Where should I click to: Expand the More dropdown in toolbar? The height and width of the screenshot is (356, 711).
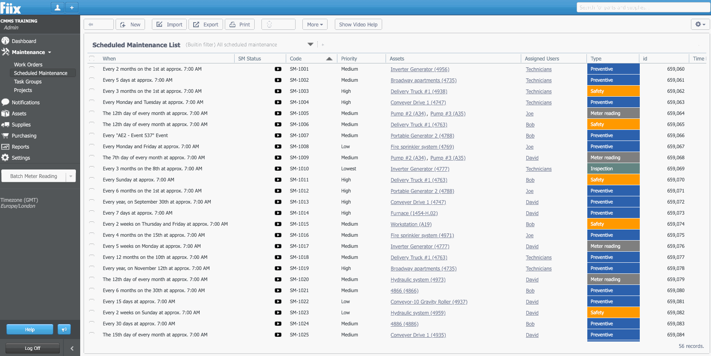(x=315, y=25)
